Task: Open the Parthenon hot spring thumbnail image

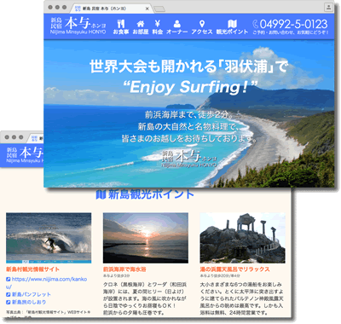Action: tap(242, 238)
